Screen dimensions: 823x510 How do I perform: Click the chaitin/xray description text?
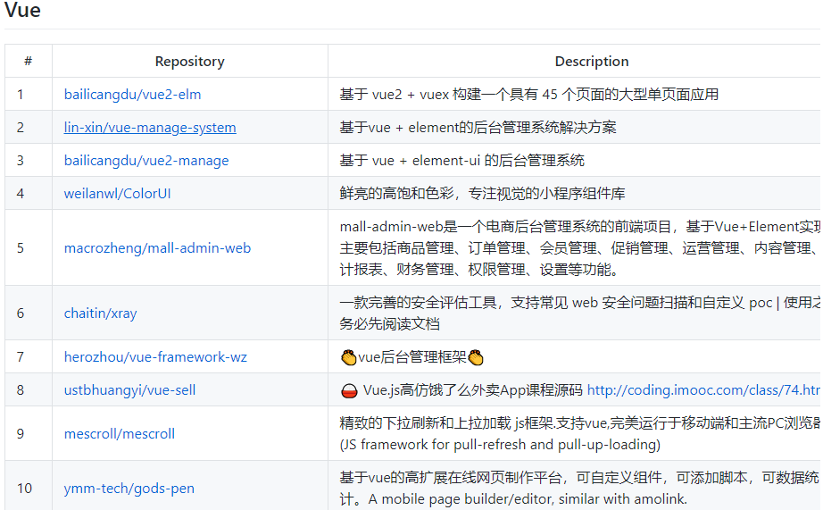[x=580, y=314]
